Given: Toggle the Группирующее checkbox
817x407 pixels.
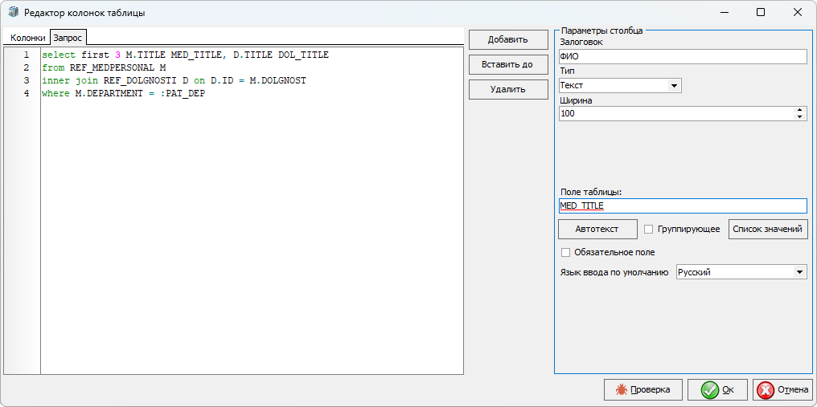Looking at the screenshot, I should pyautogui.click(x=649, y=229).
